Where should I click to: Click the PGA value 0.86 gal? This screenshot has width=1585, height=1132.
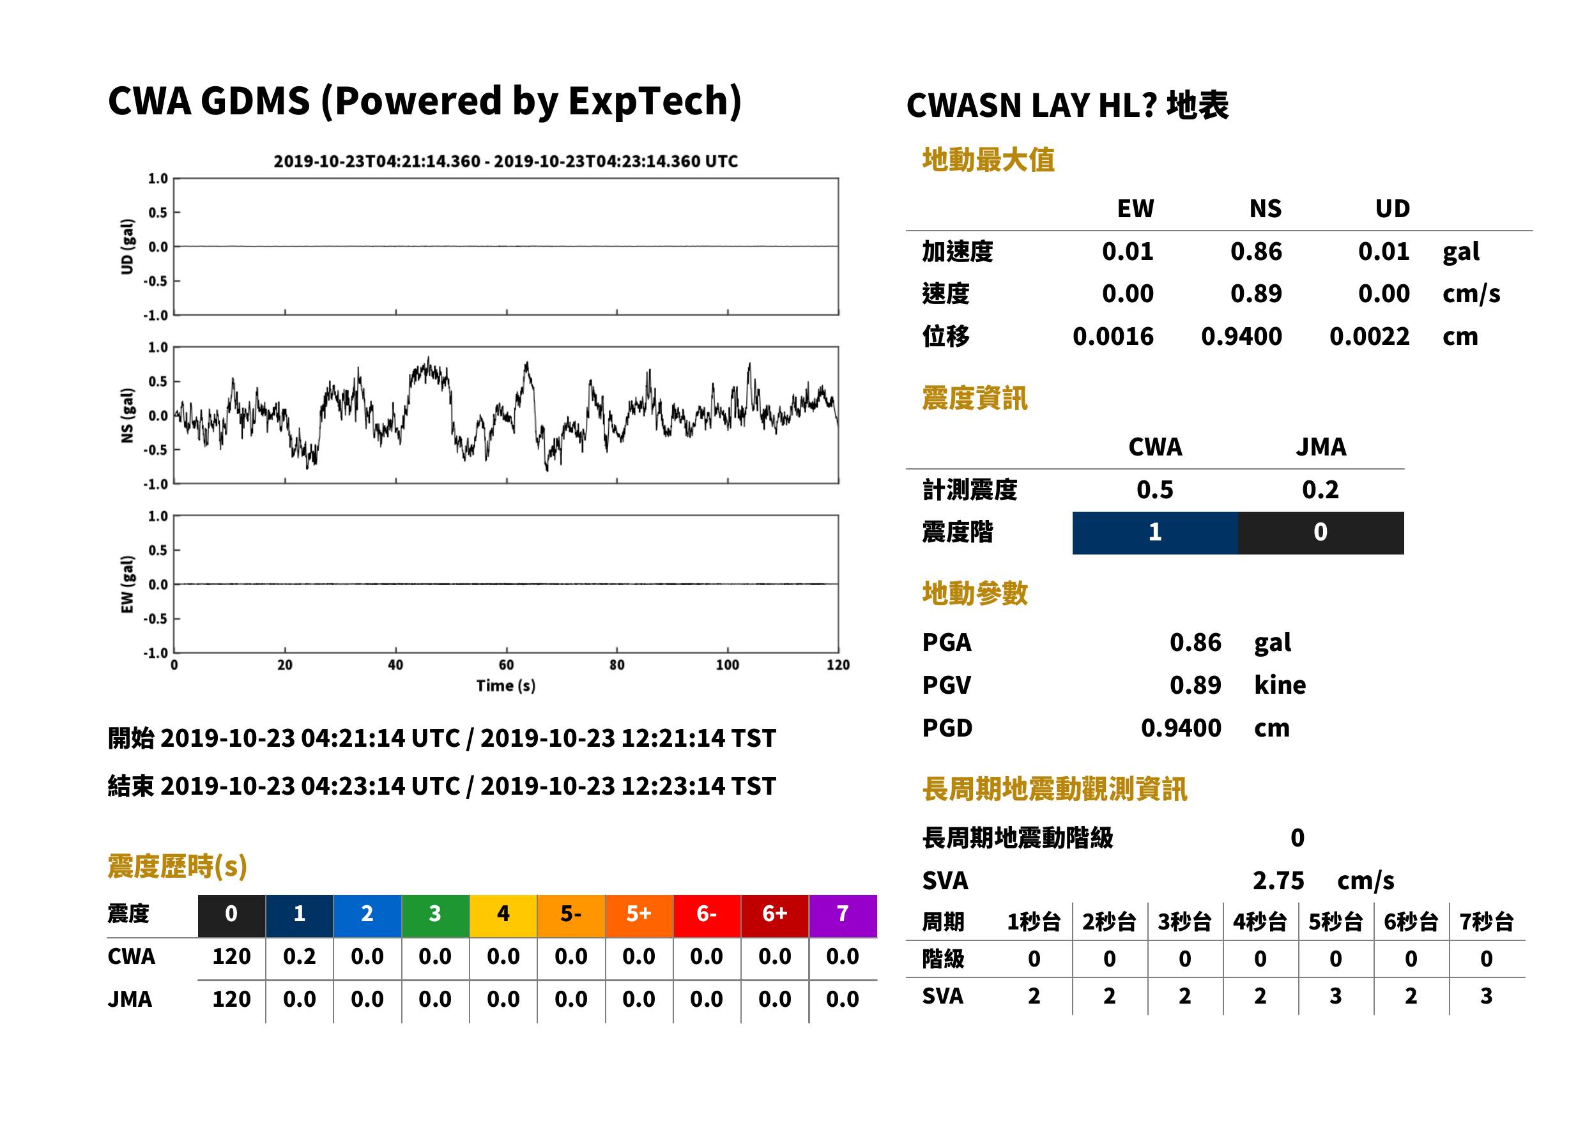click(1230, 643)
